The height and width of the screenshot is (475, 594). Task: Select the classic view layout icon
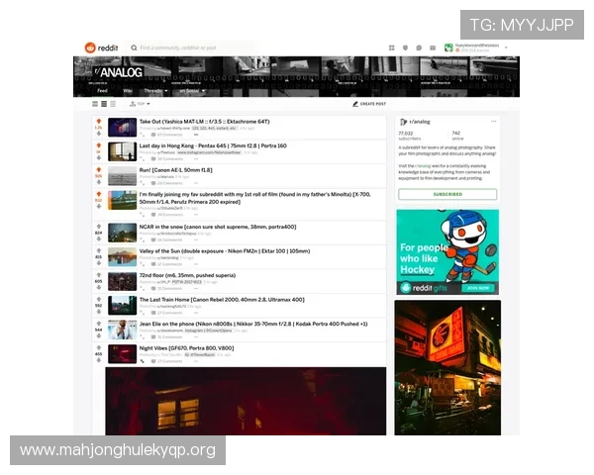(104, 104)
